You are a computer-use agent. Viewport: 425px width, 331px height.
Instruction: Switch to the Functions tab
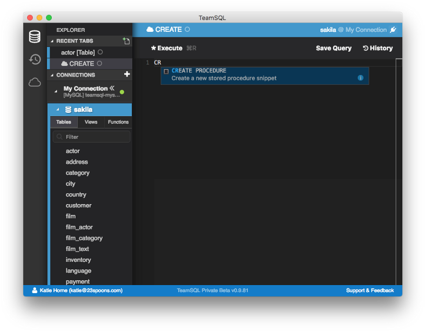118,122
